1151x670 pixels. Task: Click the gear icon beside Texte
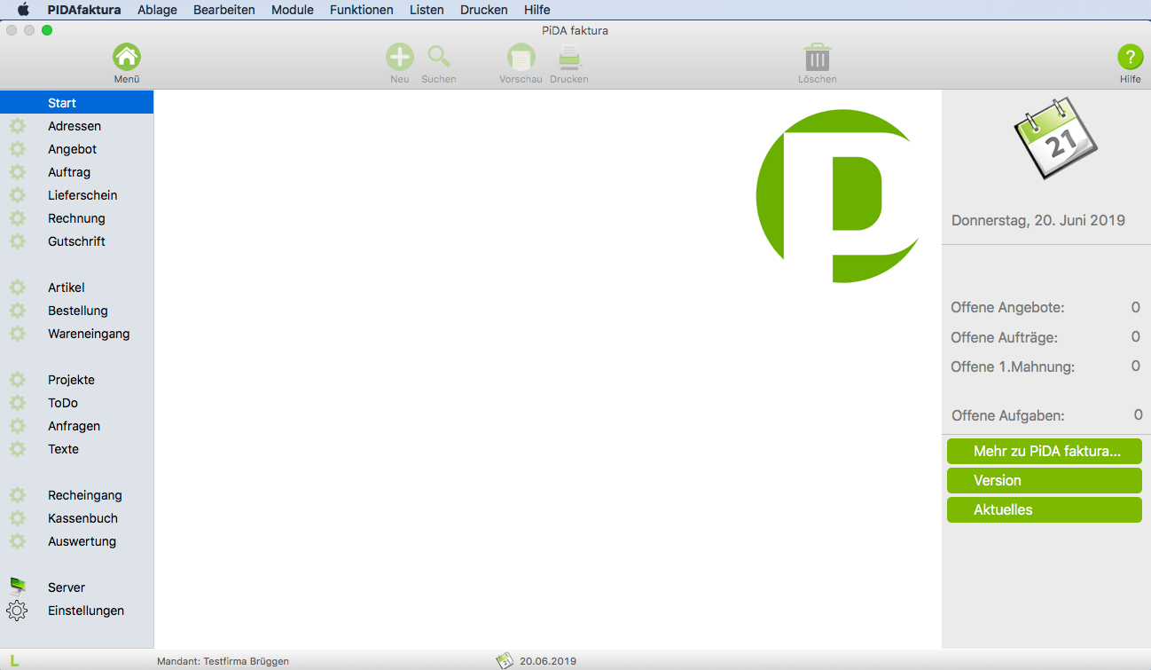17,449
